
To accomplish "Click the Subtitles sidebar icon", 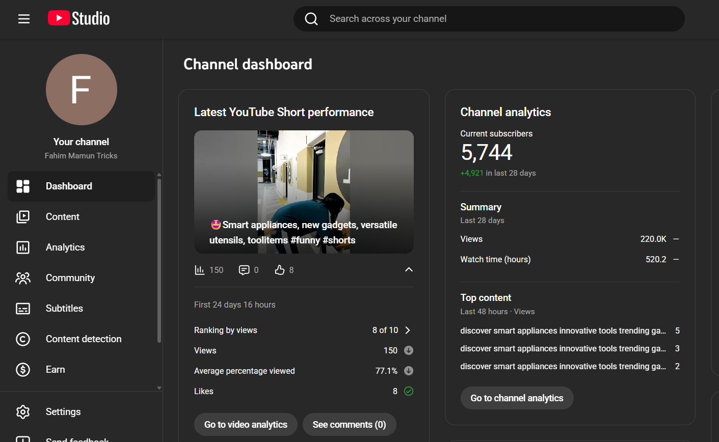I will [x=23, y=309].
